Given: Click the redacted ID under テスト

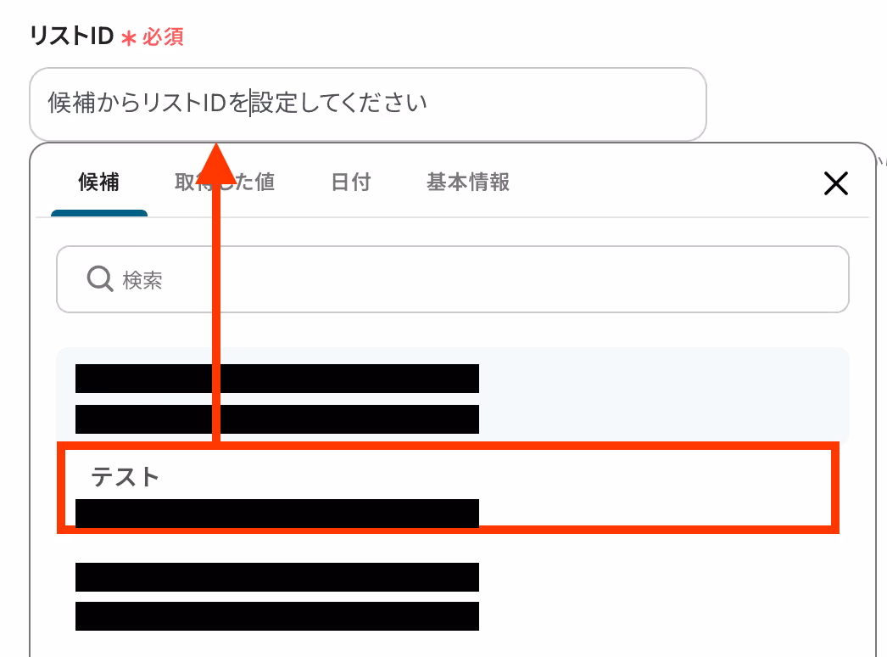Looking at the screenshot, I should 277,514.
